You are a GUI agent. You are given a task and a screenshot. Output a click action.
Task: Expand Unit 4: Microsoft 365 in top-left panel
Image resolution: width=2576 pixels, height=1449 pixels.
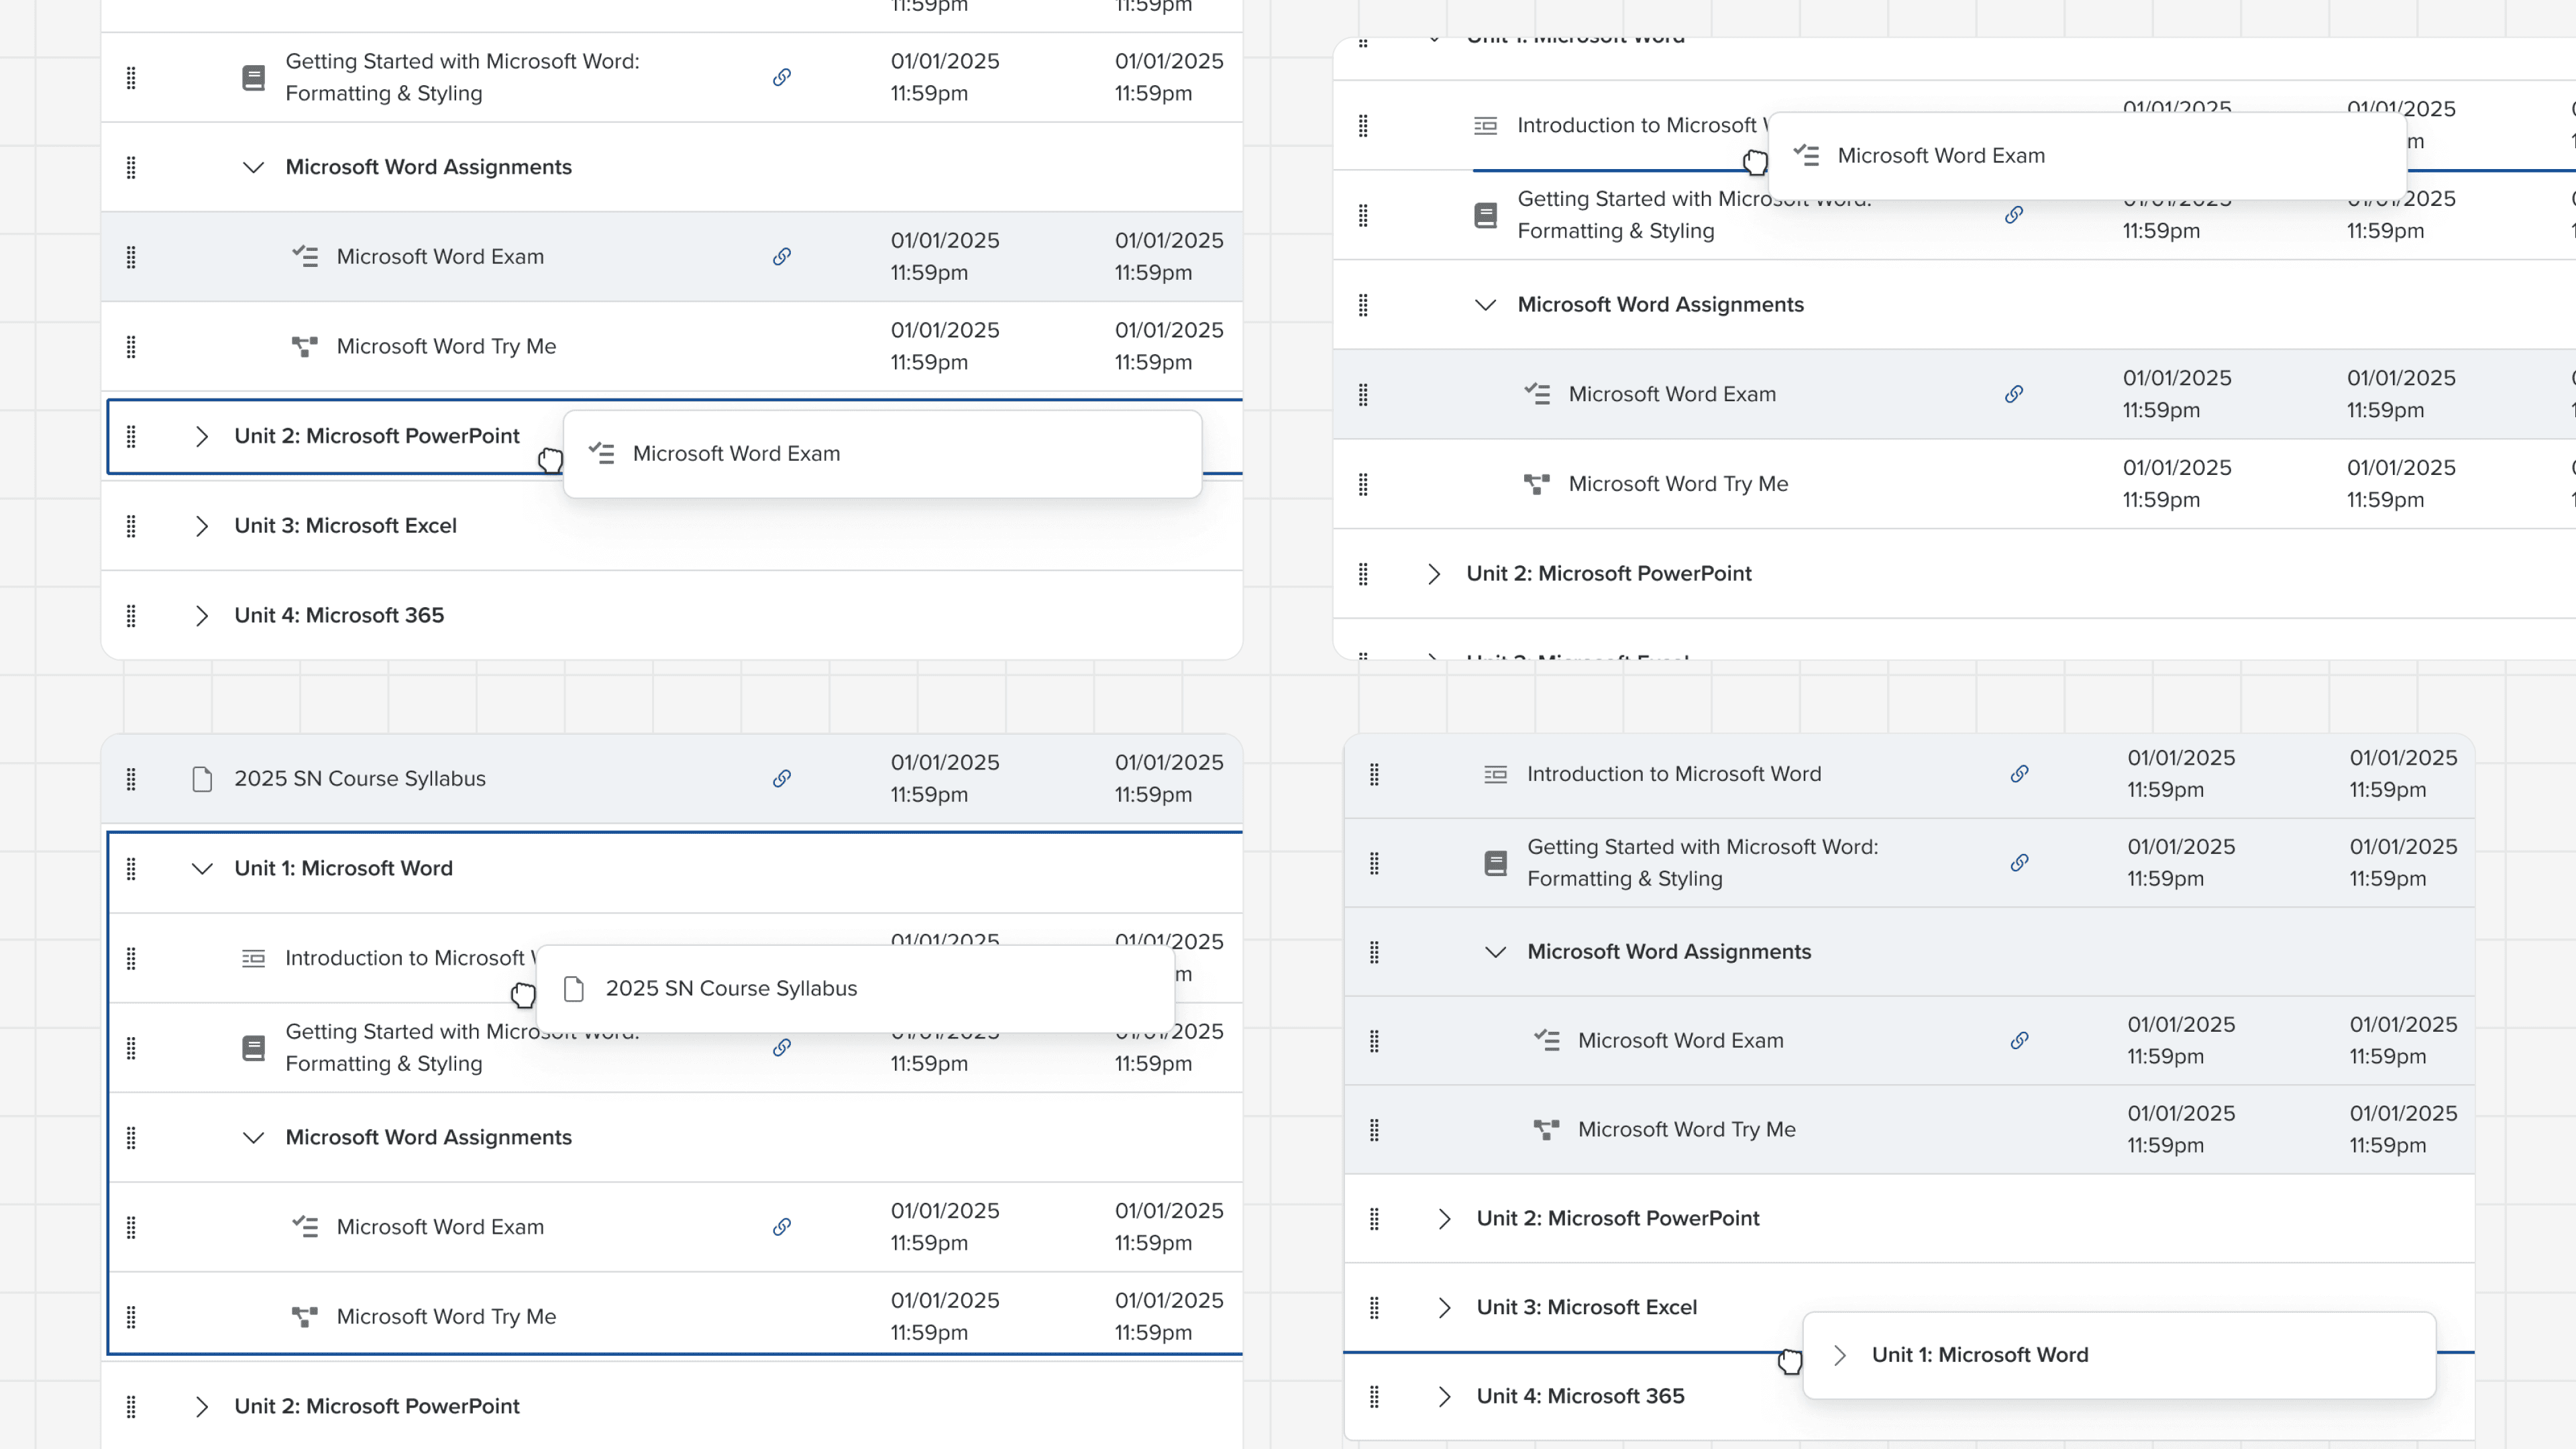[x=202, y=616]
